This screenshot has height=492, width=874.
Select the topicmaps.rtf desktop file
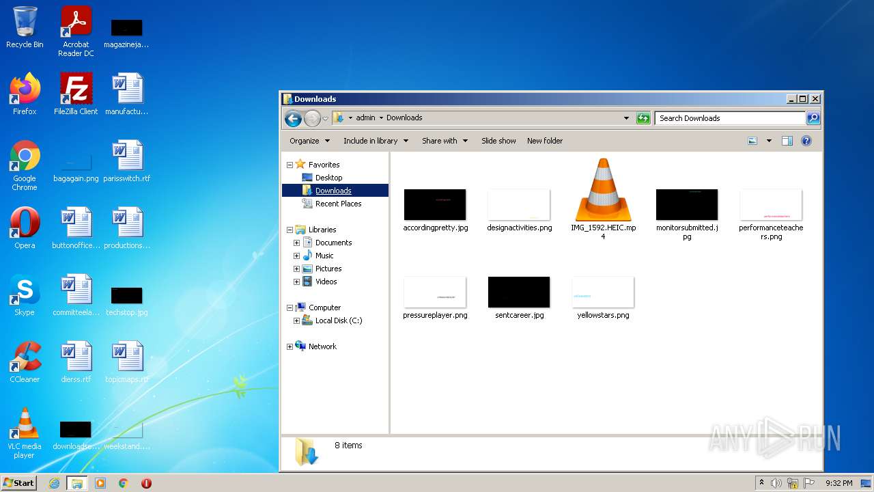click(x=127, y=362)
